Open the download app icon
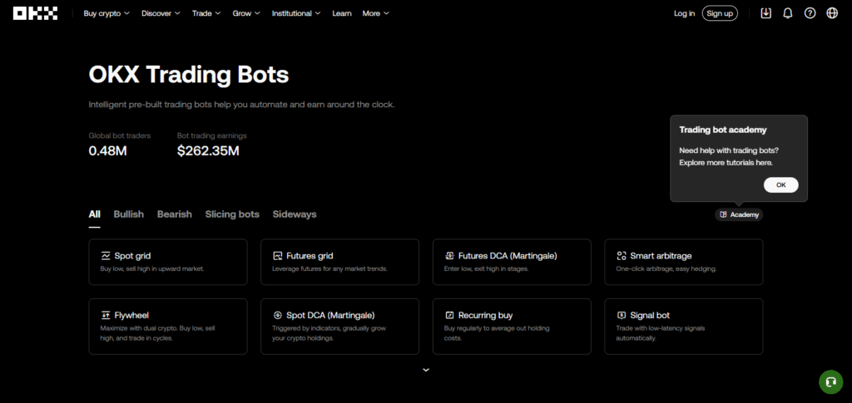Image resolution: width=852 pixels, height=403 pixels. point(765,13)
